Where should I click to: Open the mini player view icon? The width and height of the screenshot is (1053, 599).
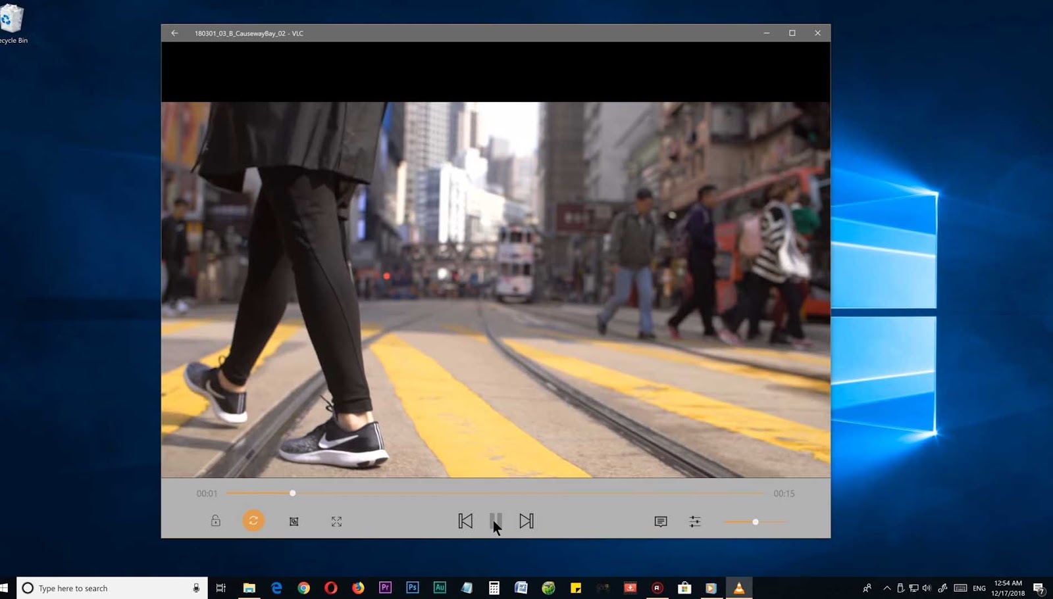pos(294,521)
